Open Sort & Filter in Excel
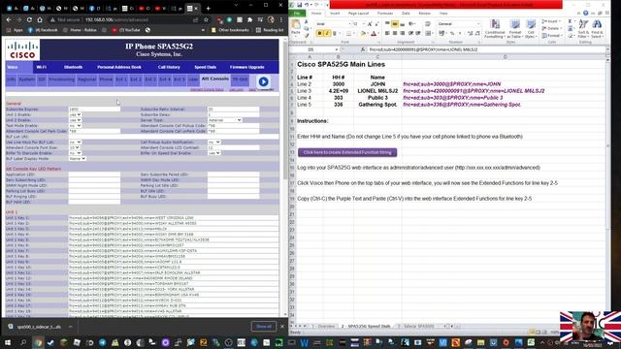Screen dimensions: 621x349 click(583, 28)
